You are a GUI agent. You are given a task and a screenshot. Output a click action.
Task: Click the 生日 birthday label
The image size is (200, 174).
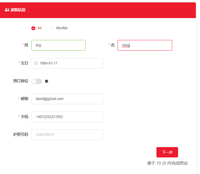pos(24,63)
